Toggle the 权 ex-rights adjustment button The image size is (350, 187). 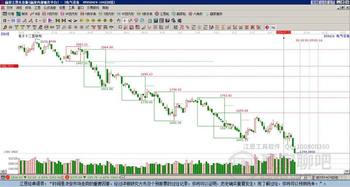point(44,20)
